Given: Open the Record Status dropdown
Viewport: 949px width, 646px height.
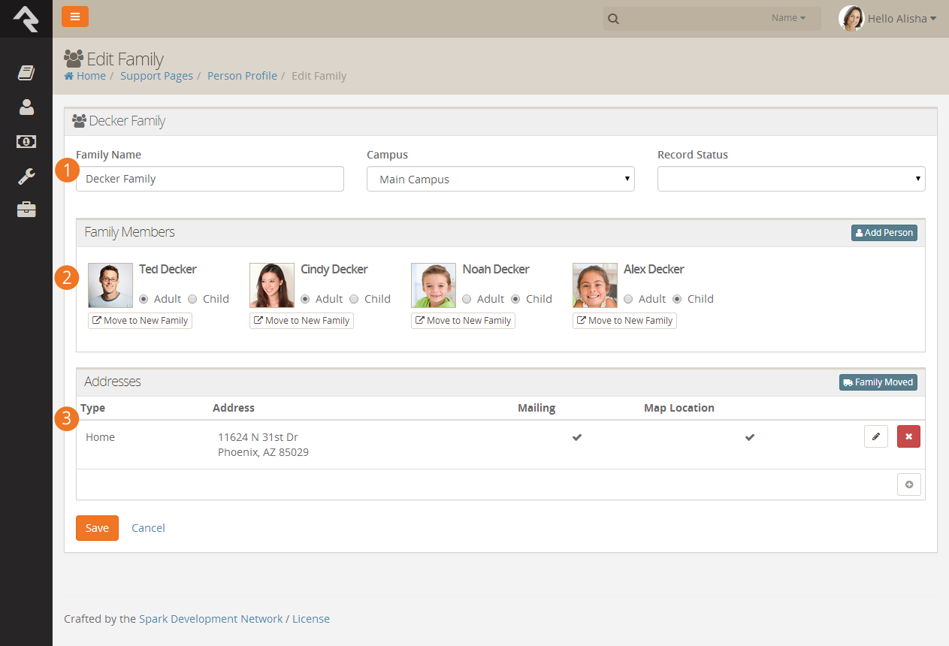Looking at the screenshot, I should (791, 179).
